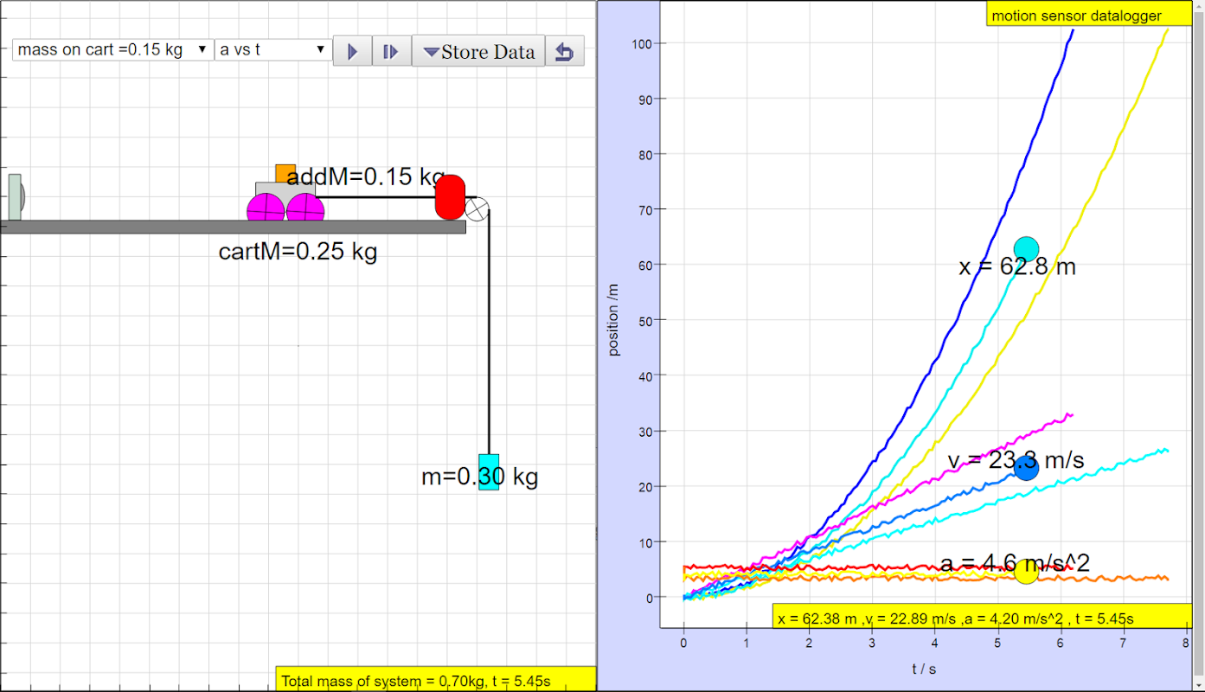Open the mass on cart dropdown
Screen dimensions: 1205x692
[112, 49]
